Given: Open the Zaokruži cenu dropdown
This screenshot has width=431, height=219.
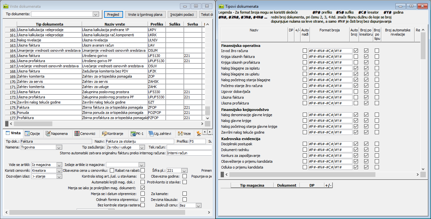Looking at the screenshot, I should pyautogui.click(x=198, y=205).
